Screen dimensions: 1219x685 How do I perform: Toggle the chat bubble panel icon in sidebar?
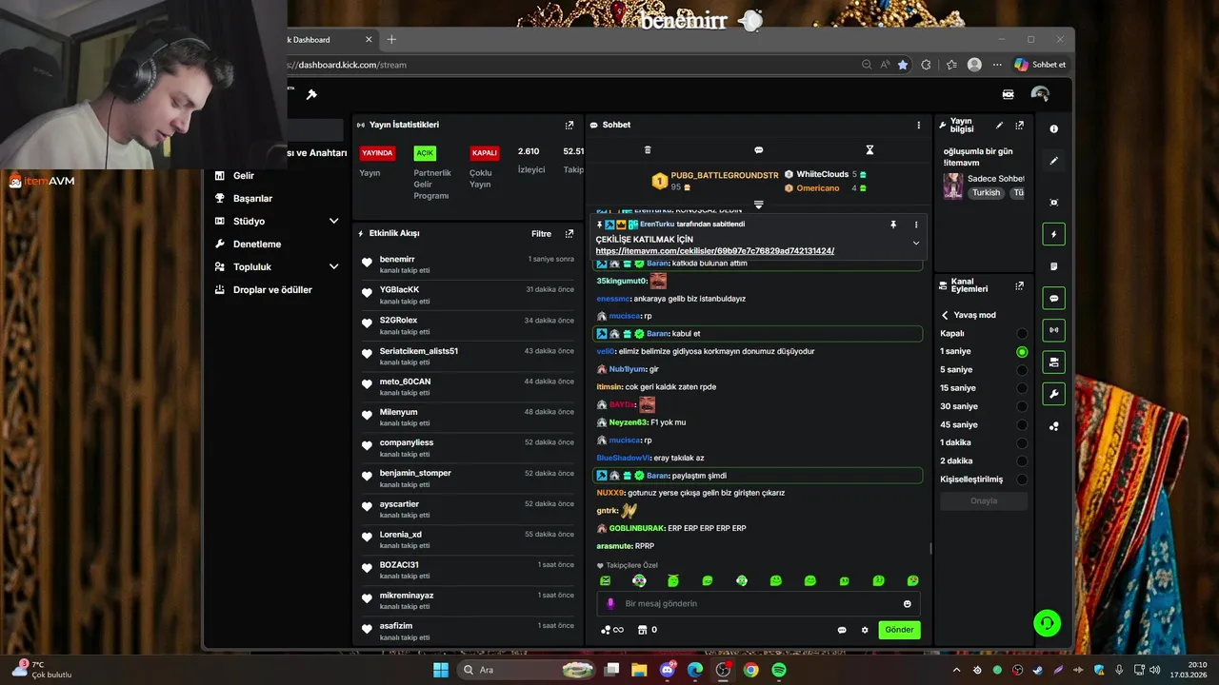coord(1053,298)
